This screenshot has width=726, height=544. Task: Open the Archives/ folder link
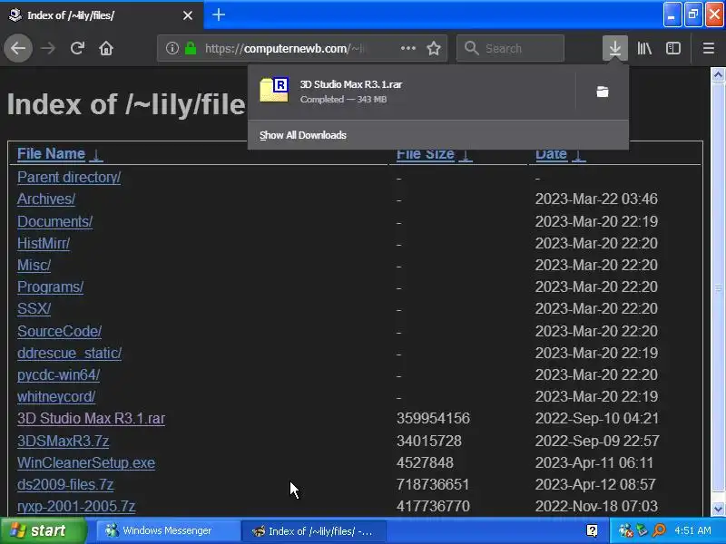(x=46, y=199)
